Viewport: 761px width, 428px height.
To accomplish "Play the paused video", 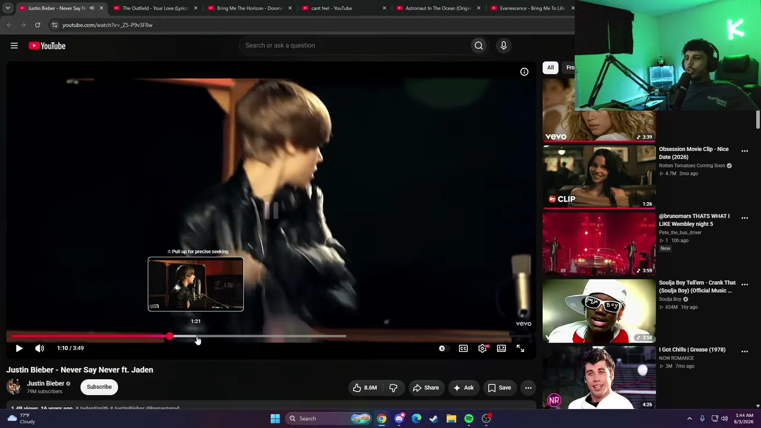I will click(x=19, y=348).
